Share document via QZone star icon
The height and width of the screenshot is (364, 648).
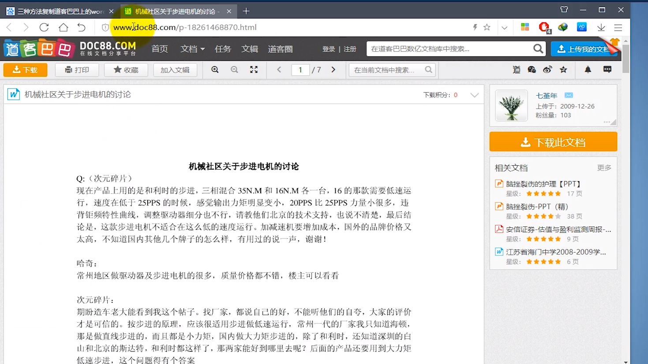coord(563,70)
